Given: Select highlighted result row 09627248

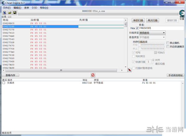Looking at the screenshot, I should coord(63,27).
